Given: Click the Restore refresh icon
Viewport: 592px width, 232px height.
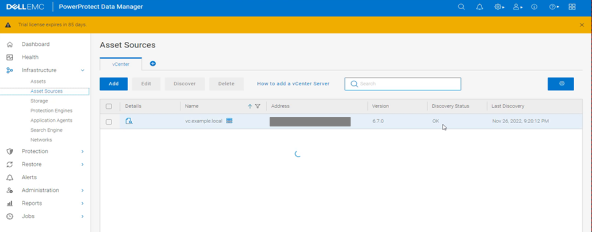Looking at the screenshot, I should click(x=10, y=164).
